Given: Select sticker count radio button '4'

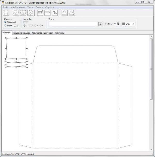Looking at the screenshot, I should [35, 26].
